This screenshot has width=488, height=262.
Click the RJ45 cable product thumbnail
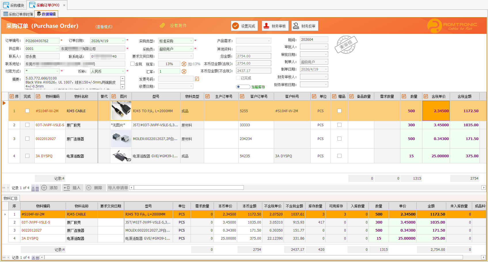pyautogui.click(x=121, y=110)
